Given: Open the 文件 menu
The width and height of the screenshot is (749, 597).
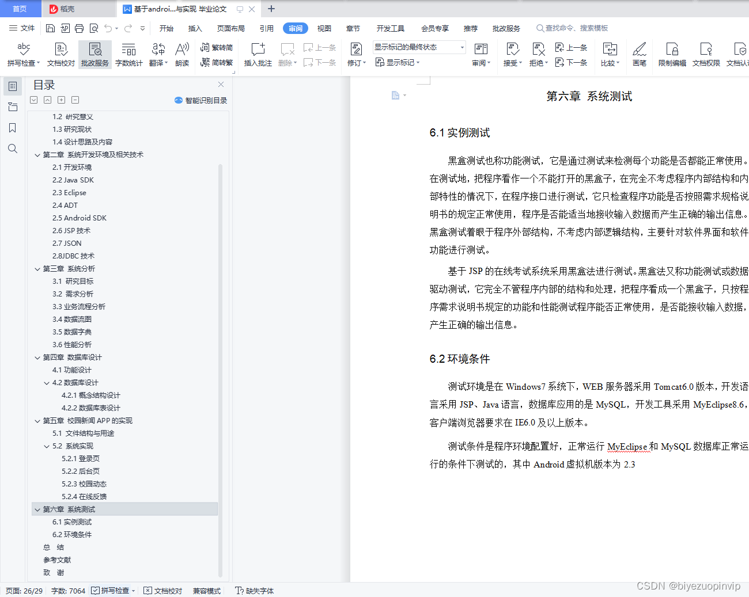Looking at the screenshot, I should tap(22, 28).
